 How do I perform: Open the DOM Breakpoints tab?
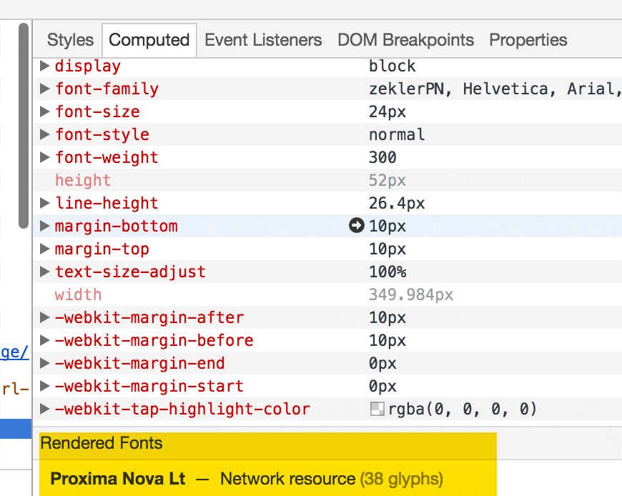[405, 40]
